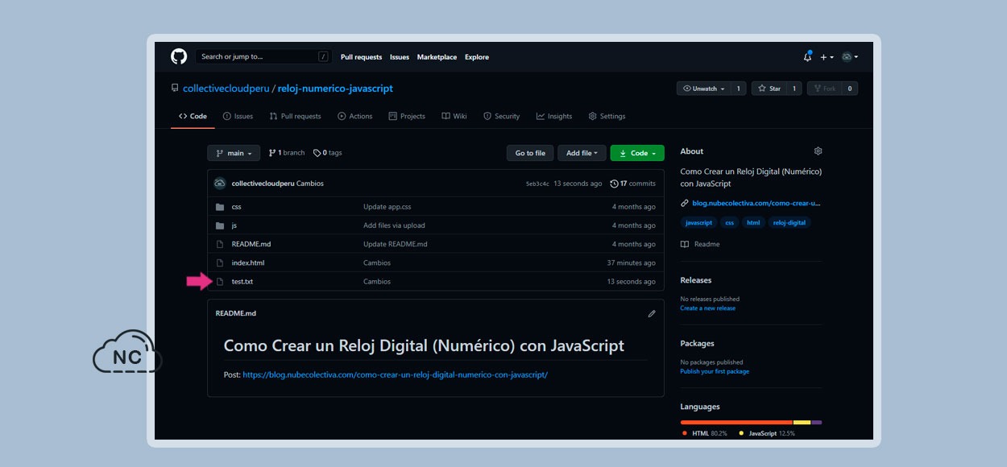Viewport: 1007px width, 467px height.
Task: Open Explore in top navigation
Action: coord(477,57)
